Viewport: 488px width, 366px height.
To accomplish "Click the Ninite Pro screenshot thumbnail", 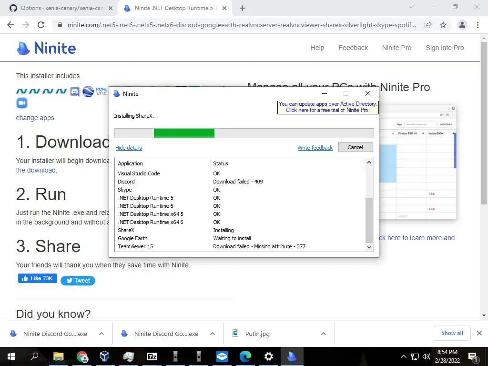I will click(x=417, y=162).
